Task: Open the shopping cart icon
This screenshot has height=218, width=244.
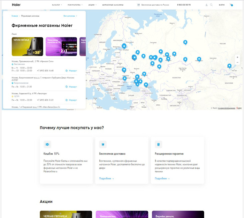Action: [x=231, y=5]
